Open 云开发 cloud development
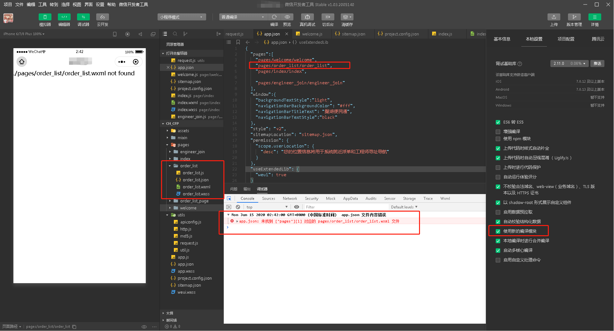 pos(103,17)
